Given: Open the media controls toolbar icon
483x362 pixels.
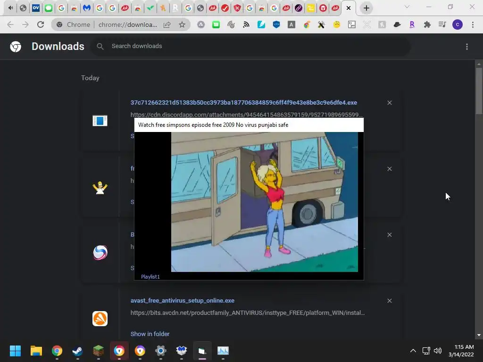Looking at the screenshot, I should 442,25.
